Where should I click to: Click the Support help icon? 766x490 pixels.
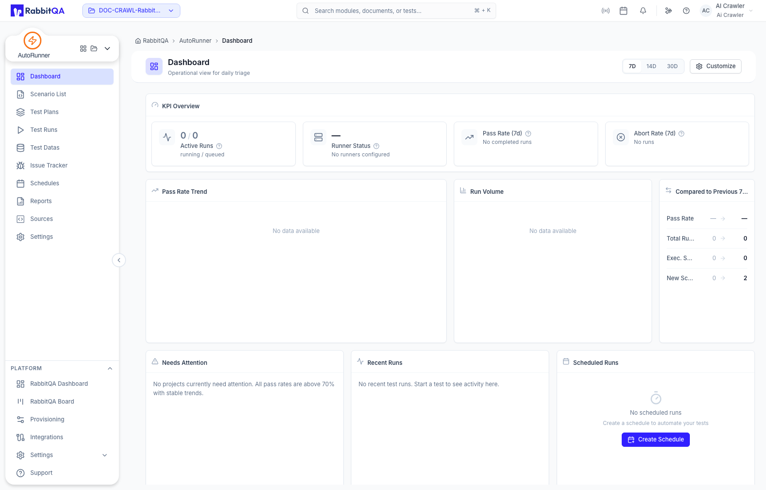click(x=20, y=473)
